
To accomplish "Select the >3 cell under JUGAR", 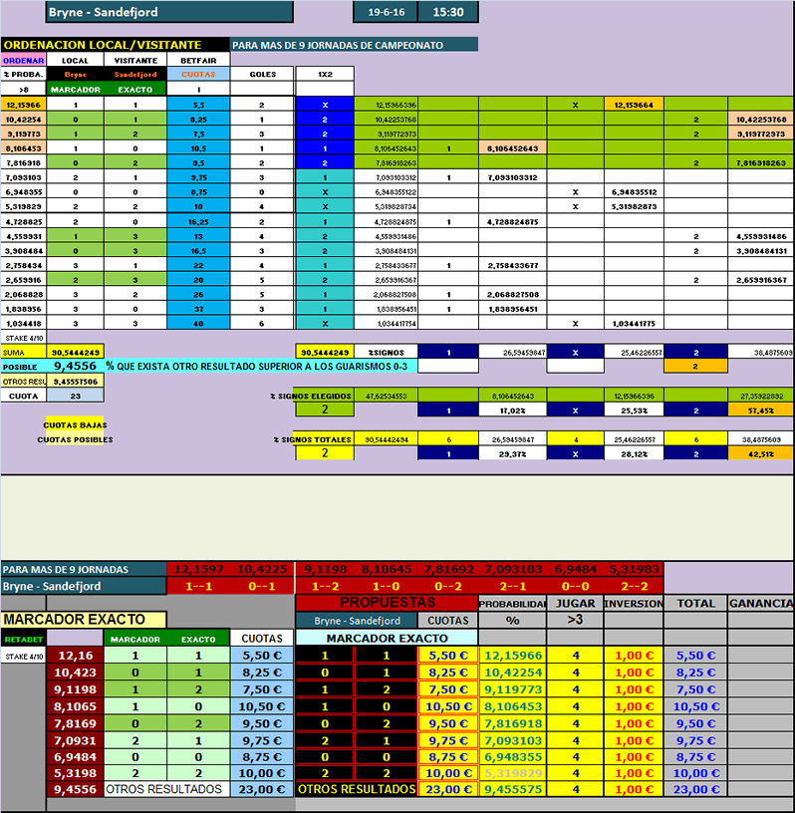I will (x=575, y=620).
